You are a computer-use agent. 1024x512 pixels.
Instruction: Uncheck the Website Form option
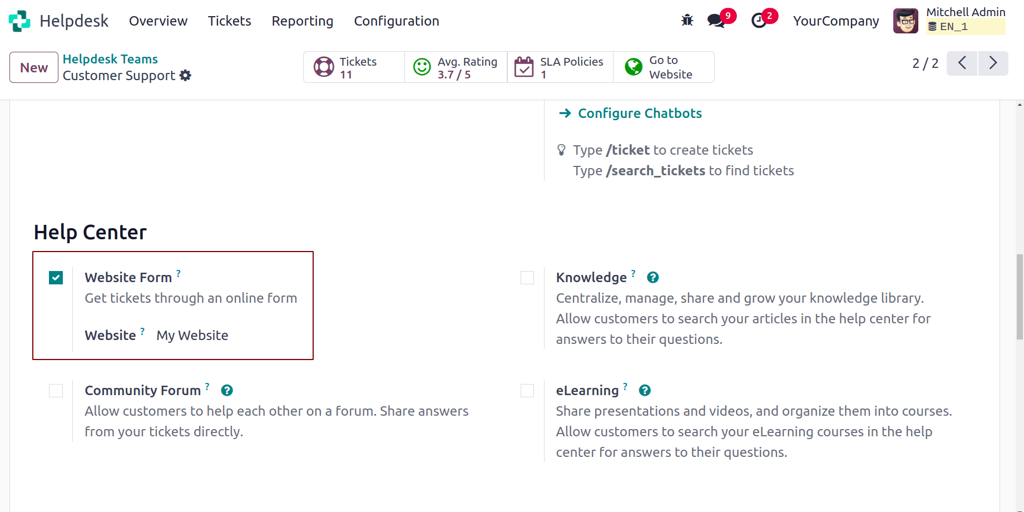56,277
